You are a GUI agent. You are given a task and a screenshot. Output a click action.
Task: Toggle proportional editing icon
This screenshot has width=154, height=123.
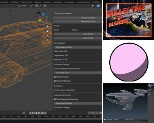[x=45, y=6]
